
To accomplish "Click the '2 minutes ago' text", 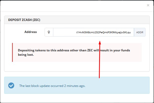I will (75, 86).
